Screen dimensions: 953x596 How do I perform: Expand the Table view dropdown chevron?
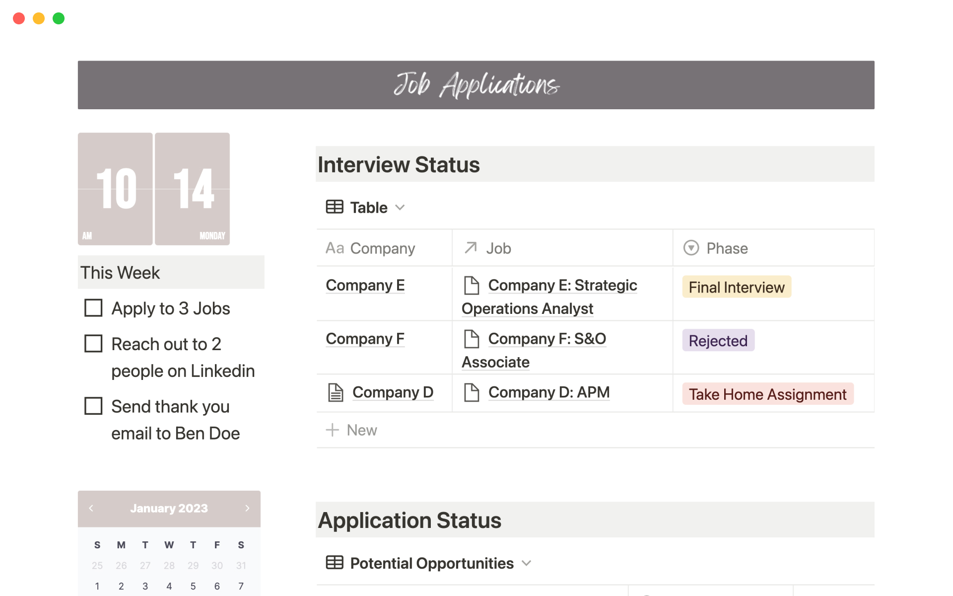[400, 208]
